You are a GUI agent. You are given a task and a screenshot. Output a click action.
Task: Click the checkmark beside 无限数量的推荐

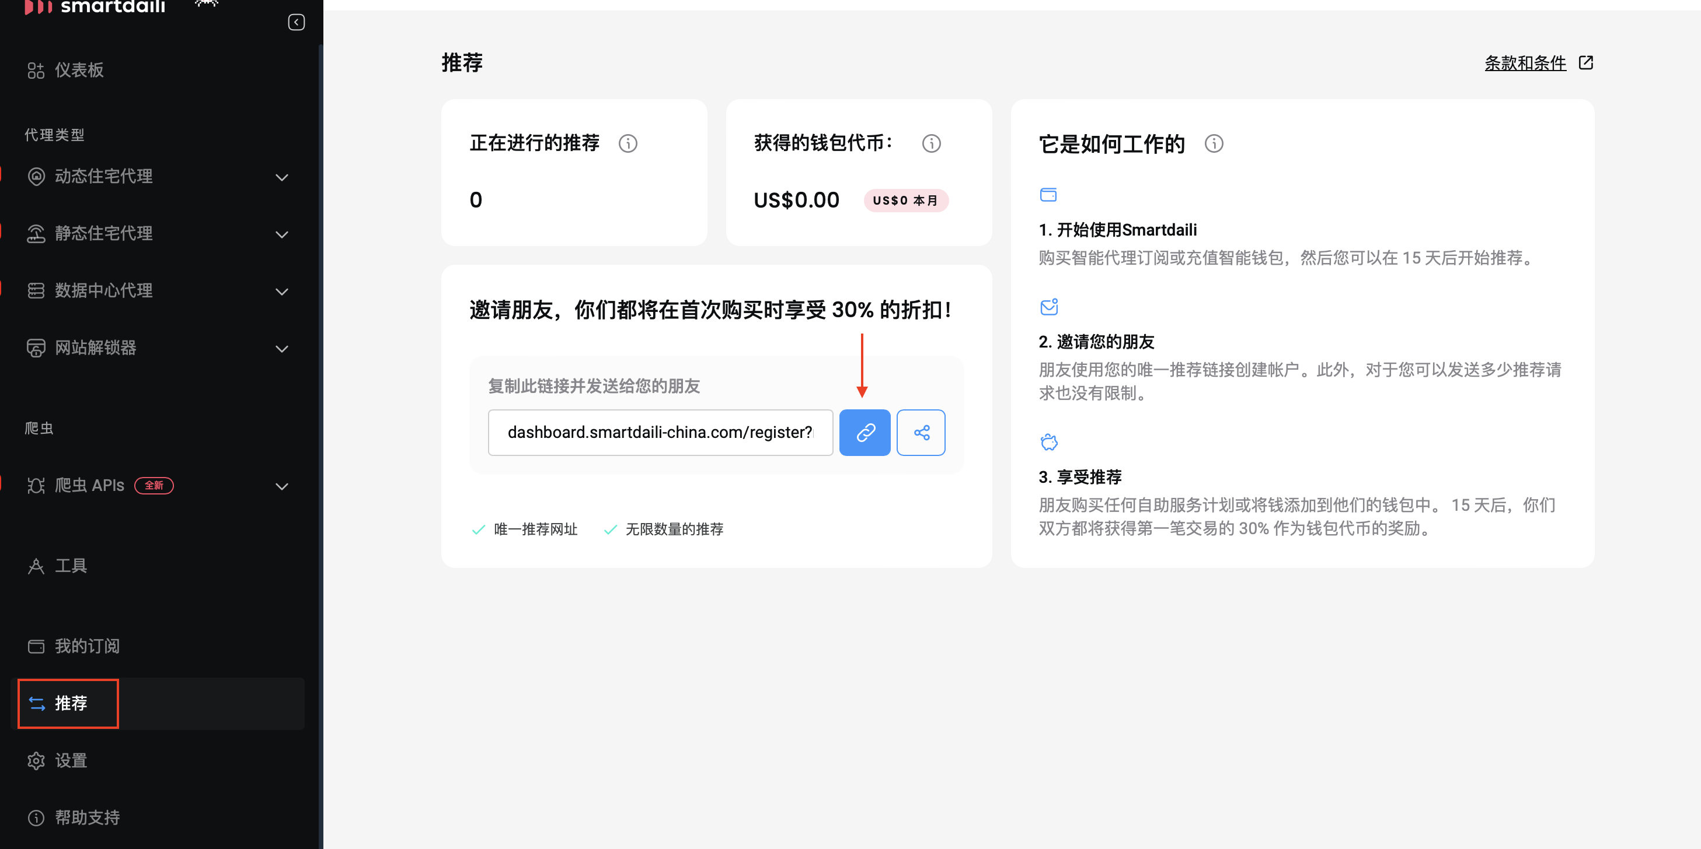click(610, 529)
